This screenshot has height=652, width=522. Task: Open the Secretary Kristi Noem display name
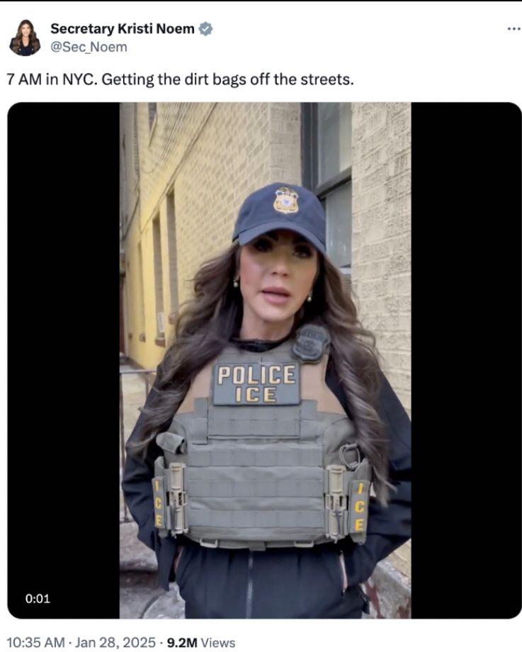coord(123,28)
